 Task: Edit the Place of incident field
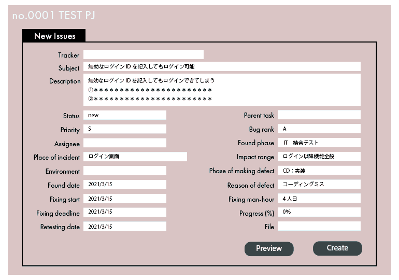pyautogui.click(x=135, y=157)
